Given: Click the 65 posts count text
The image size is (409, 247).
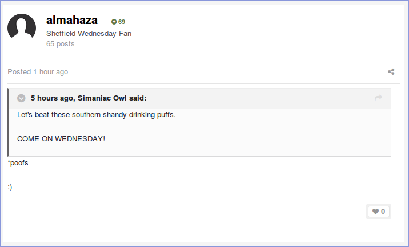Looking at the screenshot, I should click(x=60, y=44).
